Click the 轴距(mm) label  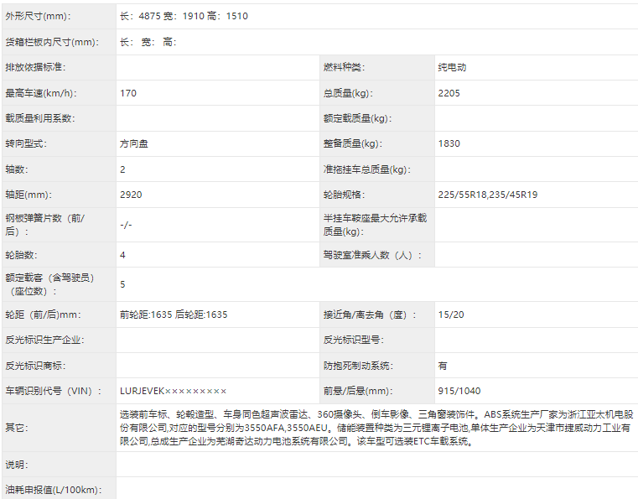(29, 195)
